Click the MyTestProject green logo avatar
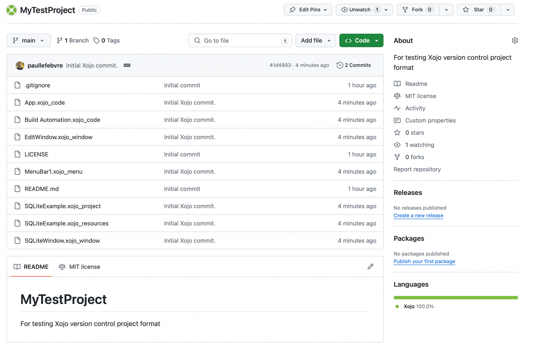Viewport: 539px width, 349px height. click(x=12, y=10)
